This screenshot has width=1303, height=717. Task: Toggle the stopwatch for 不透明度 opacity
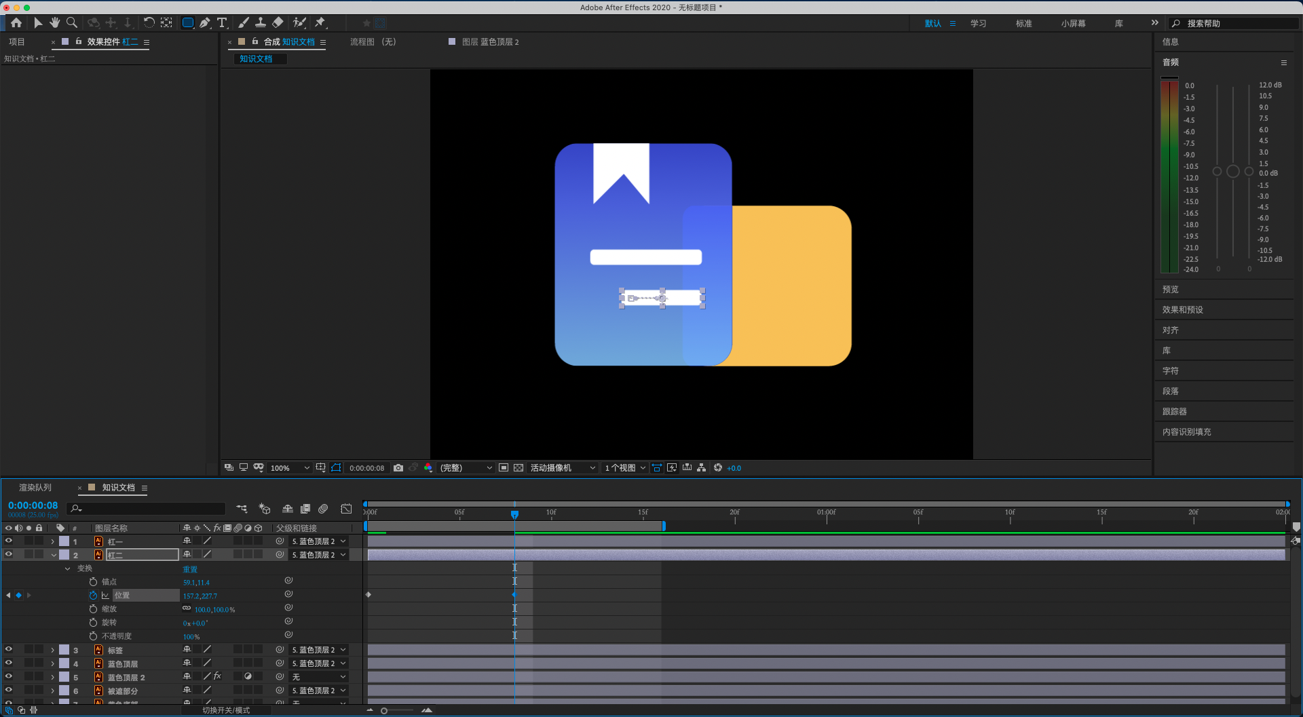click(x=93, y=636)
